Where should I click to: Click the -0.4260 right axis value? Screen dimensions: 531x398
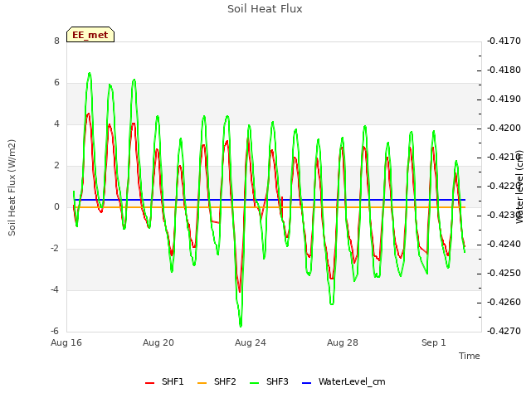tap(504, 302)
